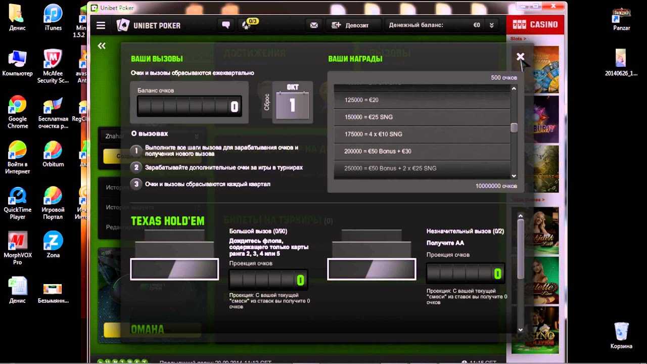Collapse the panel with the double-arrow icon
The width and height of the screenshot is (647, 364).
(x=102, y=46)
